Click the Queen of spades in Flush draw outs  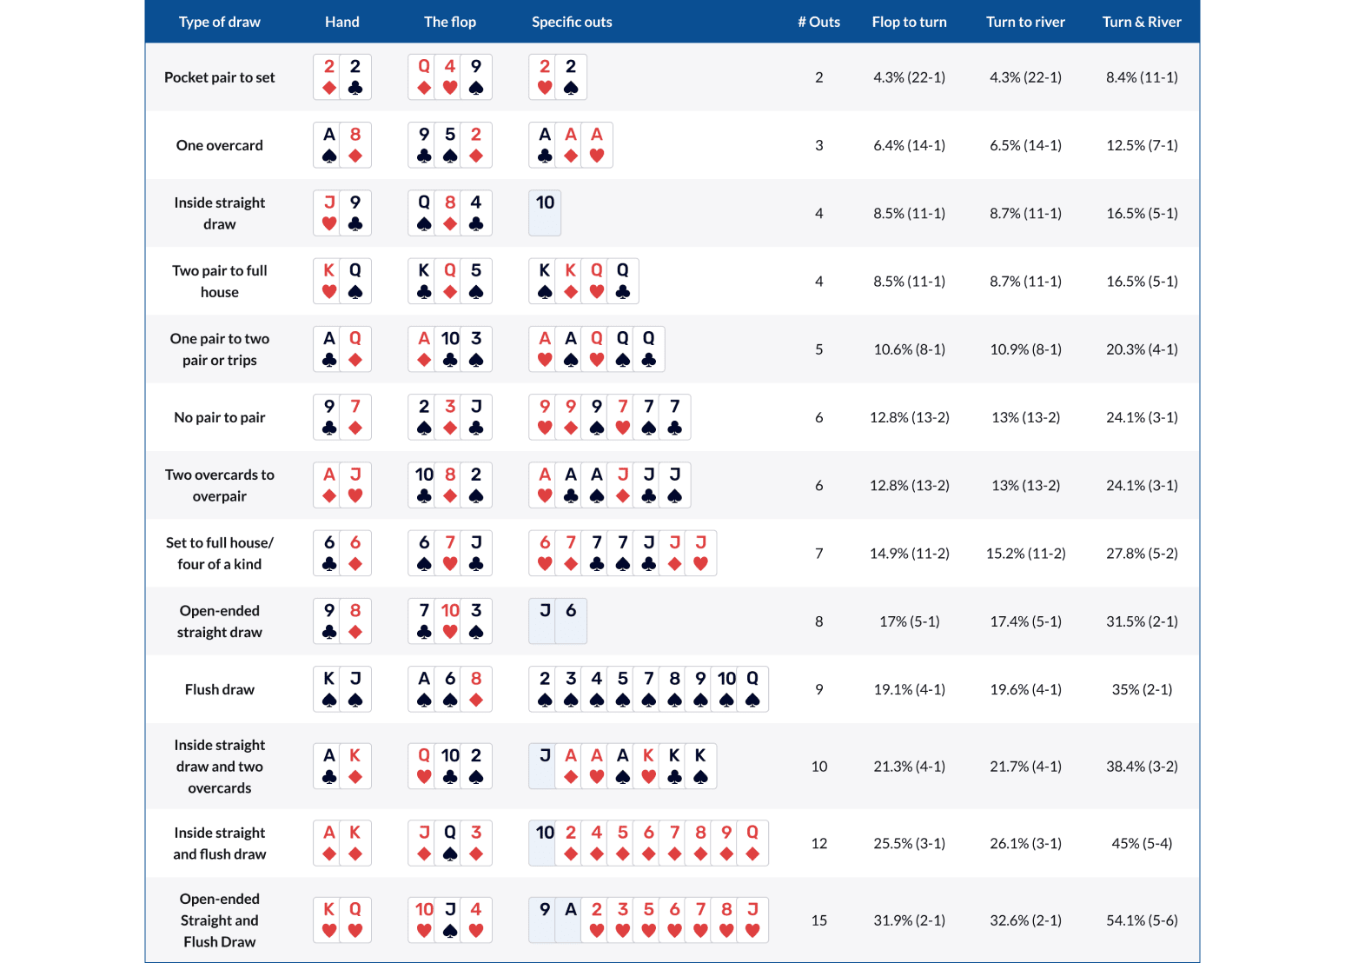point(752,689)
